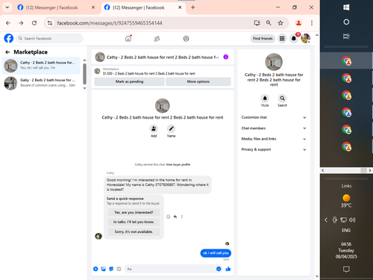Choose a sticker in the composer
This screenshot has width=373, height=280.
click(111, 269)
